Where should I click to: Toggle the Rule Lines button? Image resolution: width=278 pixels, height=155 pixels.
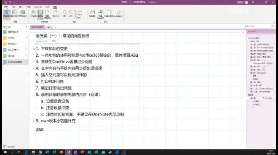40,14
